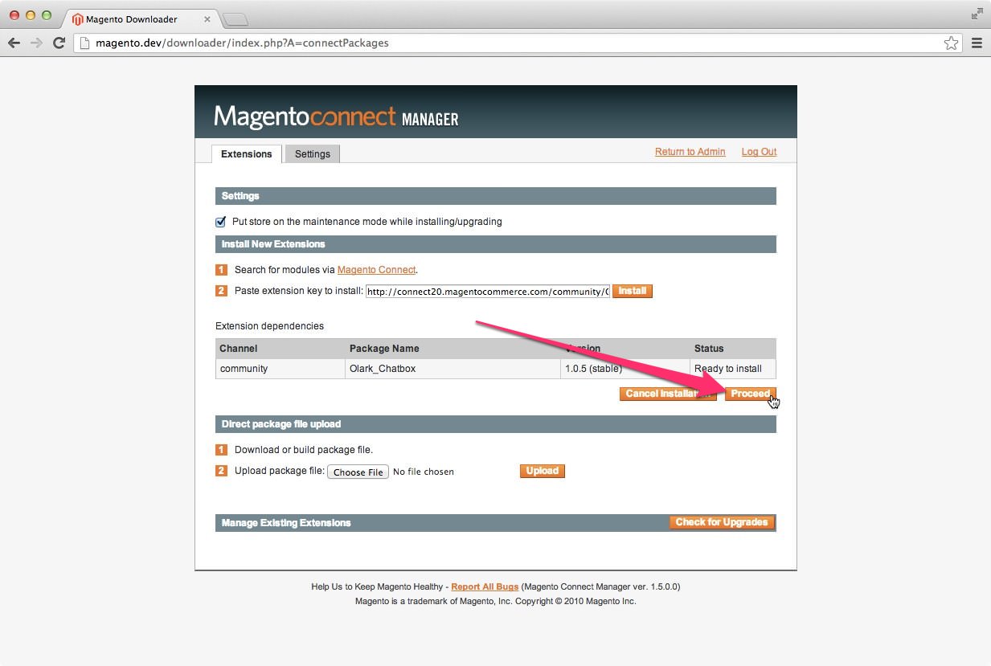Select the Extensions tab
Screen dimensions: 991x666
point(246,154)
